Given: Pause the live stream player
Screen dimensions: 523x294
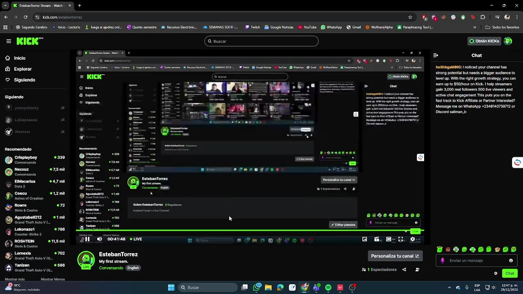Looking at the screenshot, I should click(x=87, y=239).
